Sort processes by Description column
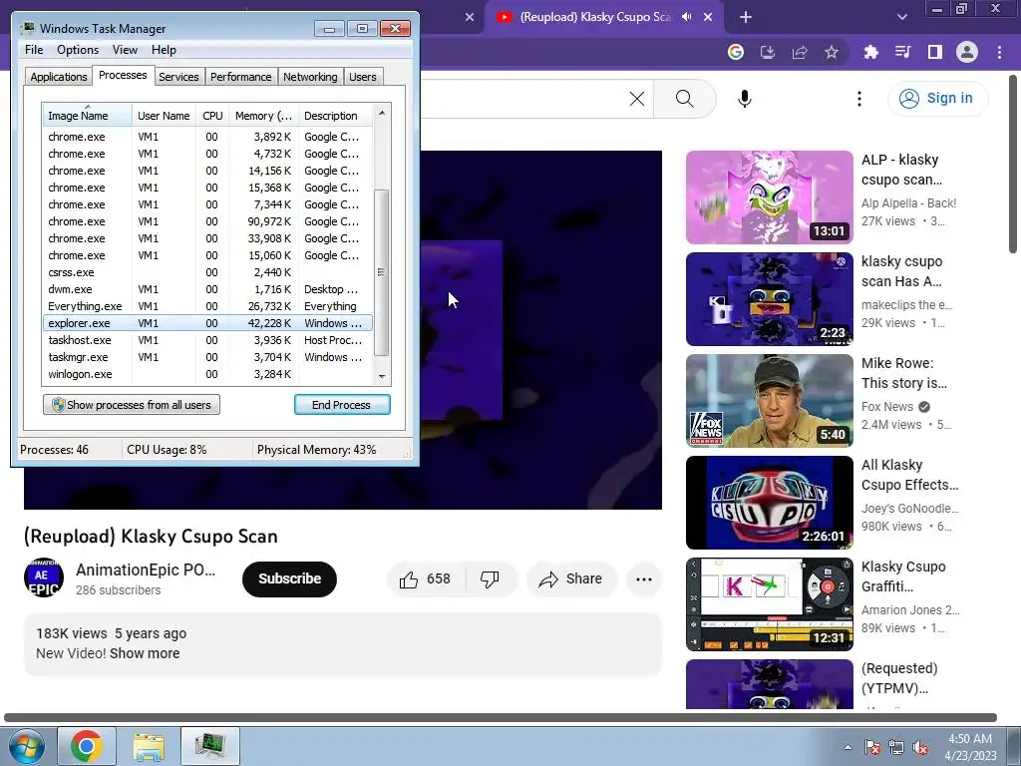The width and height of the screenshot is (1021, 766). [335, 116]
